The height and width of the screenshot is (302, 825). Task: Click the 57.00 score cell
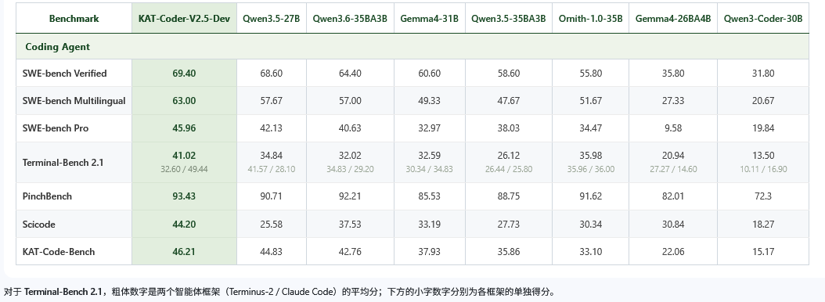pyautogui.click(x=350, y=100)
